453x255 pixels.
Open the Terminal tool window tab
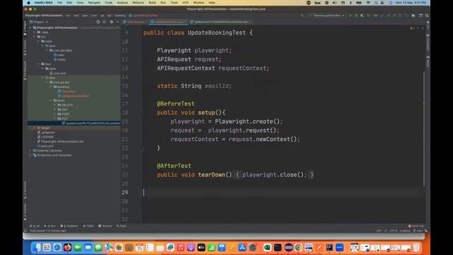coord(105,226)
